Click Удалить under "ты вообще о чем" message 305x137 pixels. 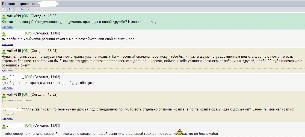click(7, 44)
